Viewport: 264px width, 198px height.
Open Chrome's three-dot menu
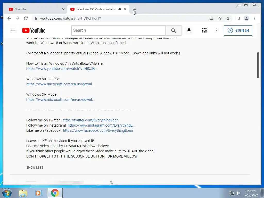click(255, 18)
